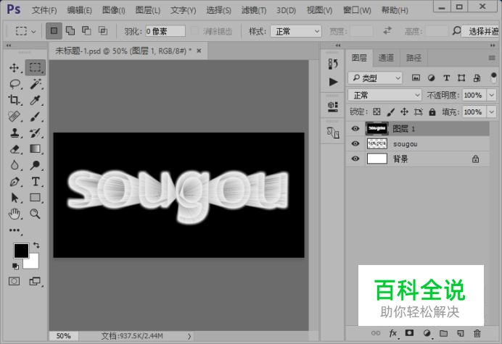Select the Lasso tool
Viewport: 502px width, 344px height.
click(15, 84)
